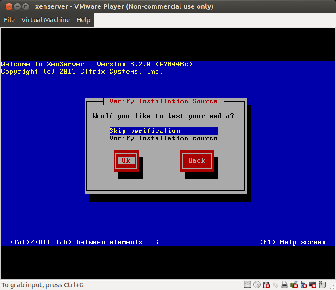
Task: Maximize the VMware Player window
Action: pos(25,6)
